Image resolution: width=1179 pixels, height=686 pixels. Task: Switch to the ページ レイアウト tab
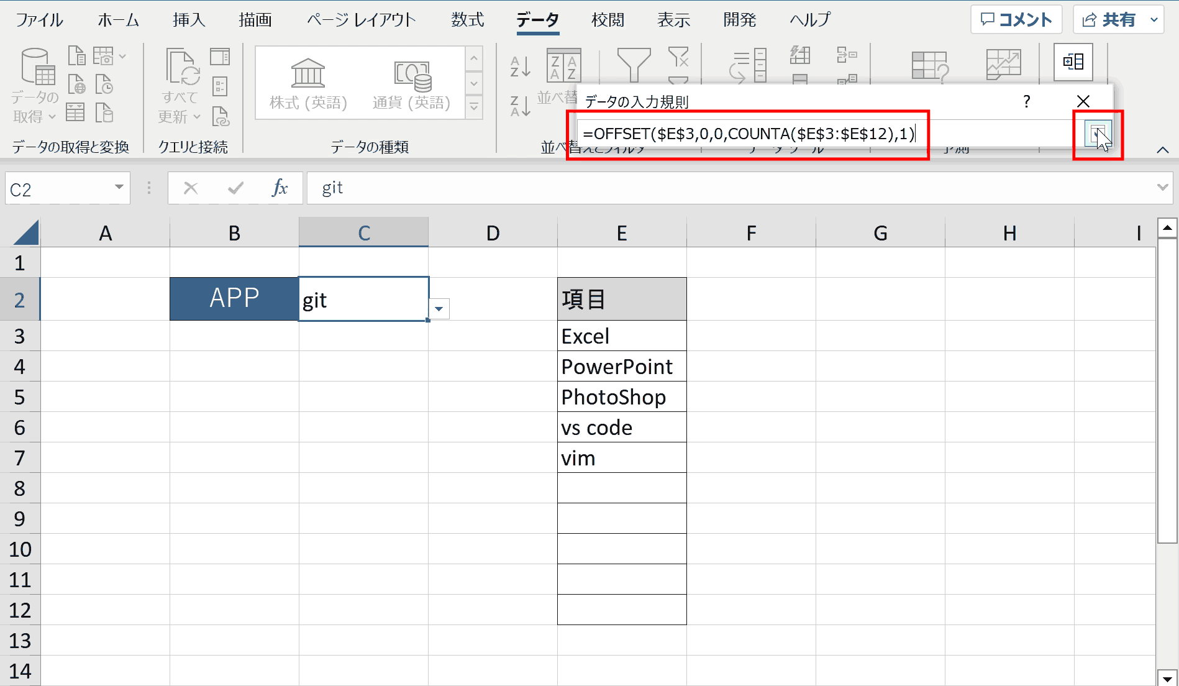point(362,20)
